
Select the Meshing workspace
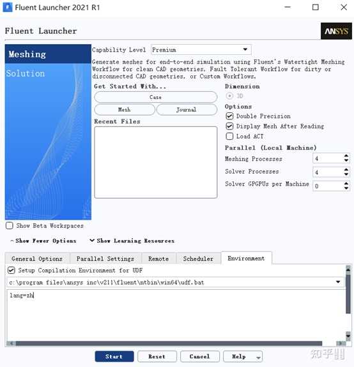(48, 54)
